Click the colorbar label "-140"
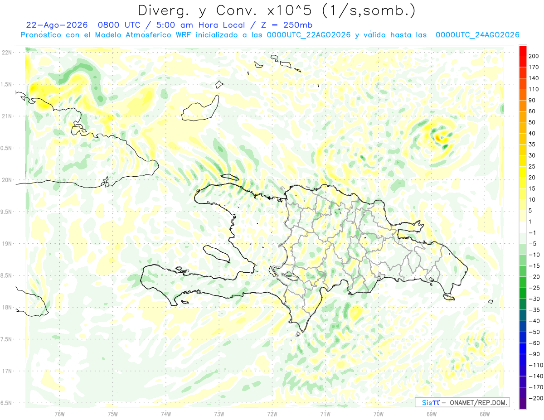Image resolution: width=544 pixels, height=420 pixels. point(535,377)
